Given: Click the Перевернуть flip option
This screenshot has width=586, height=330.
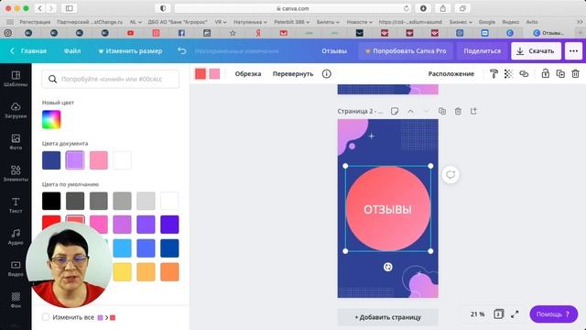Looking at the screenshot, I should click(293, 73).
